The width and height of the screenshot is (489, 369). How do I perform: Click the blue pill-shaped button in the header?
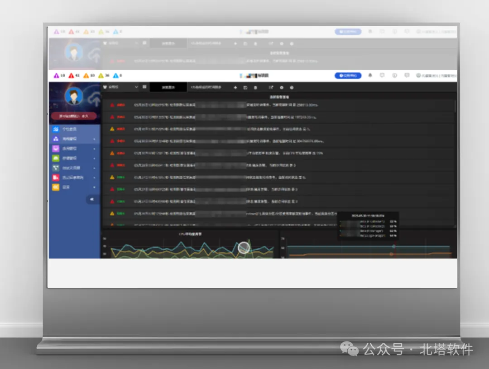(x=348, y=75)
